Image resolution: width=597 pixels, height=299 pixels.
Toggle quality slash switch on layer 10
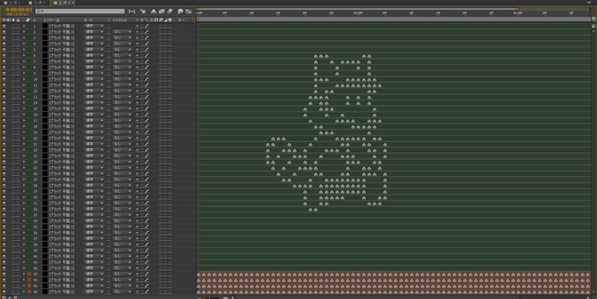146,80
